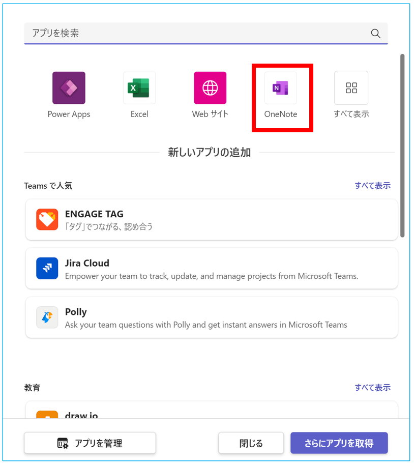Image resolution: width=414 pixels, height=463 pixels.
Task: Open the ENGAGE TAG title text
Action: tap(94, 214)
